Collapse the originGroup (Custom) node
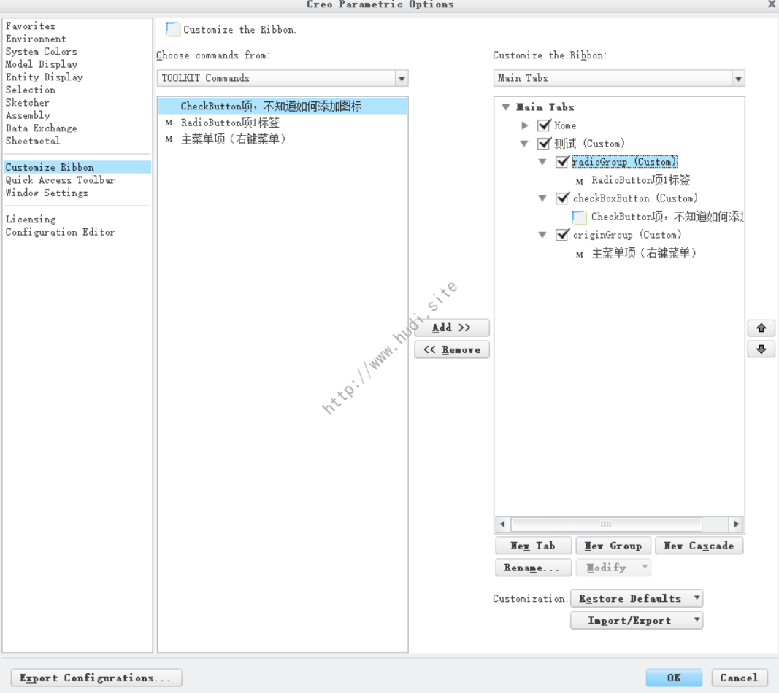The height and width of the screenshot is (693, 779). pos(542,235)
